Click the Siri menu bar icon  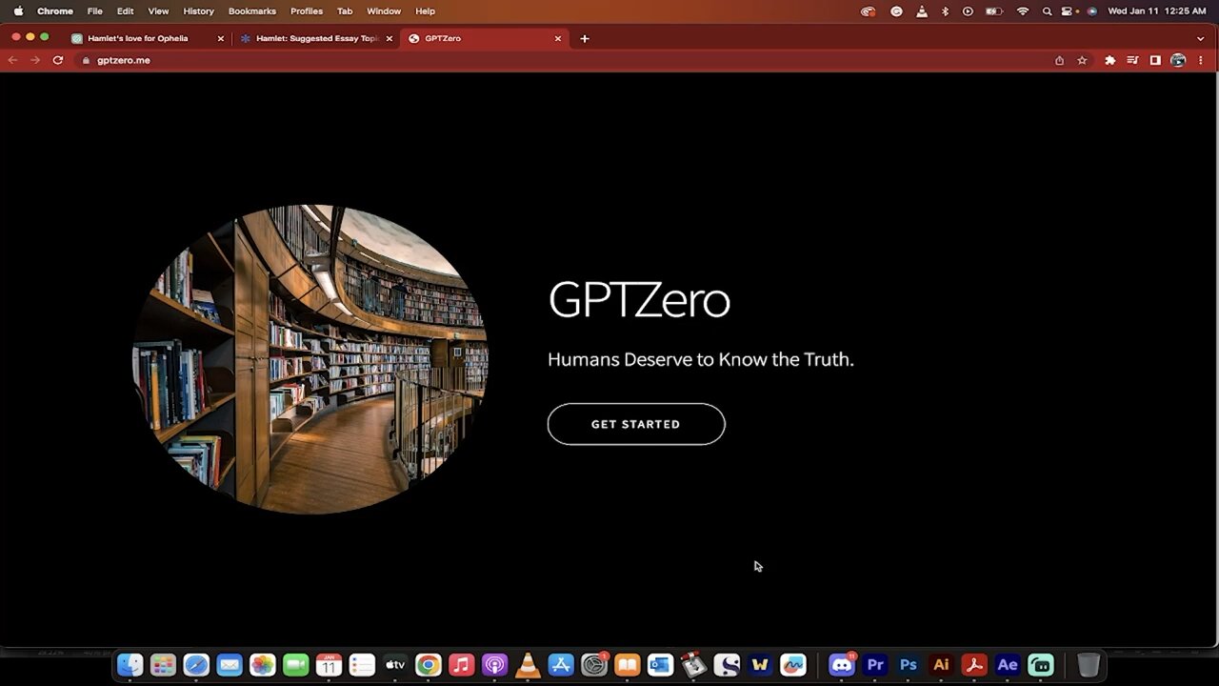1091,11
